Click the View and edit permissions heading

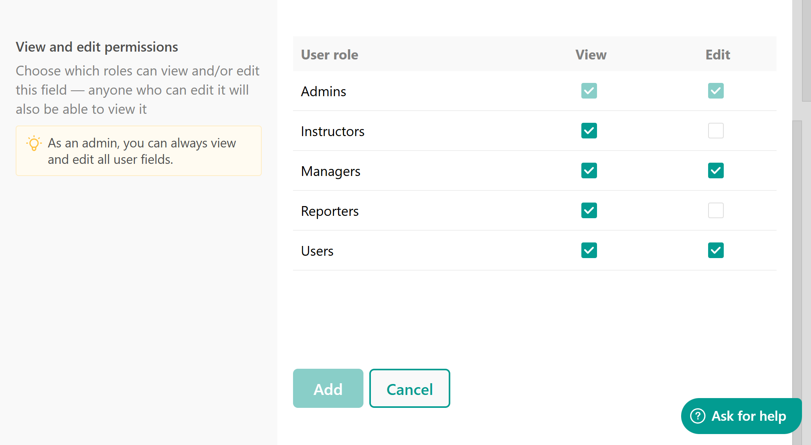point(97,47)
